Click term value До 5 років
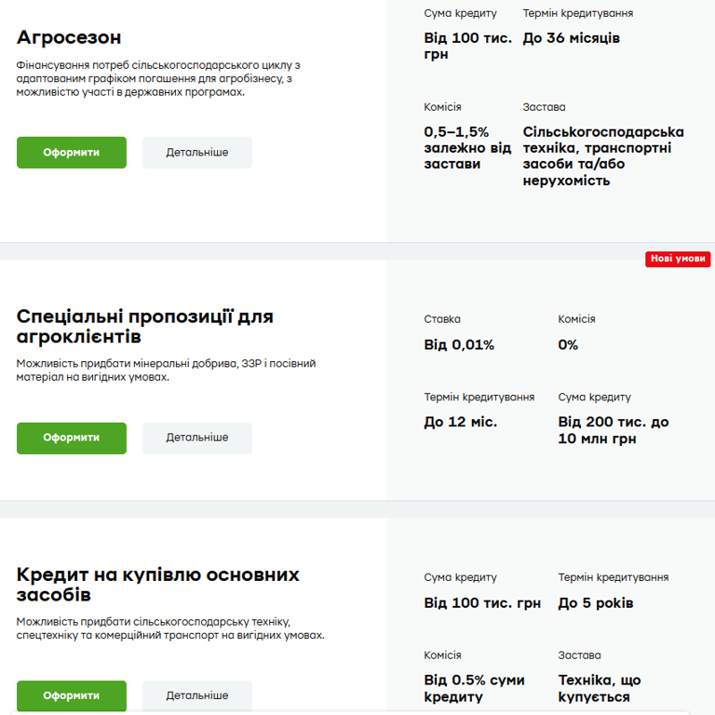The width and height of the screenshot is (715, 715). pos(596,603)
